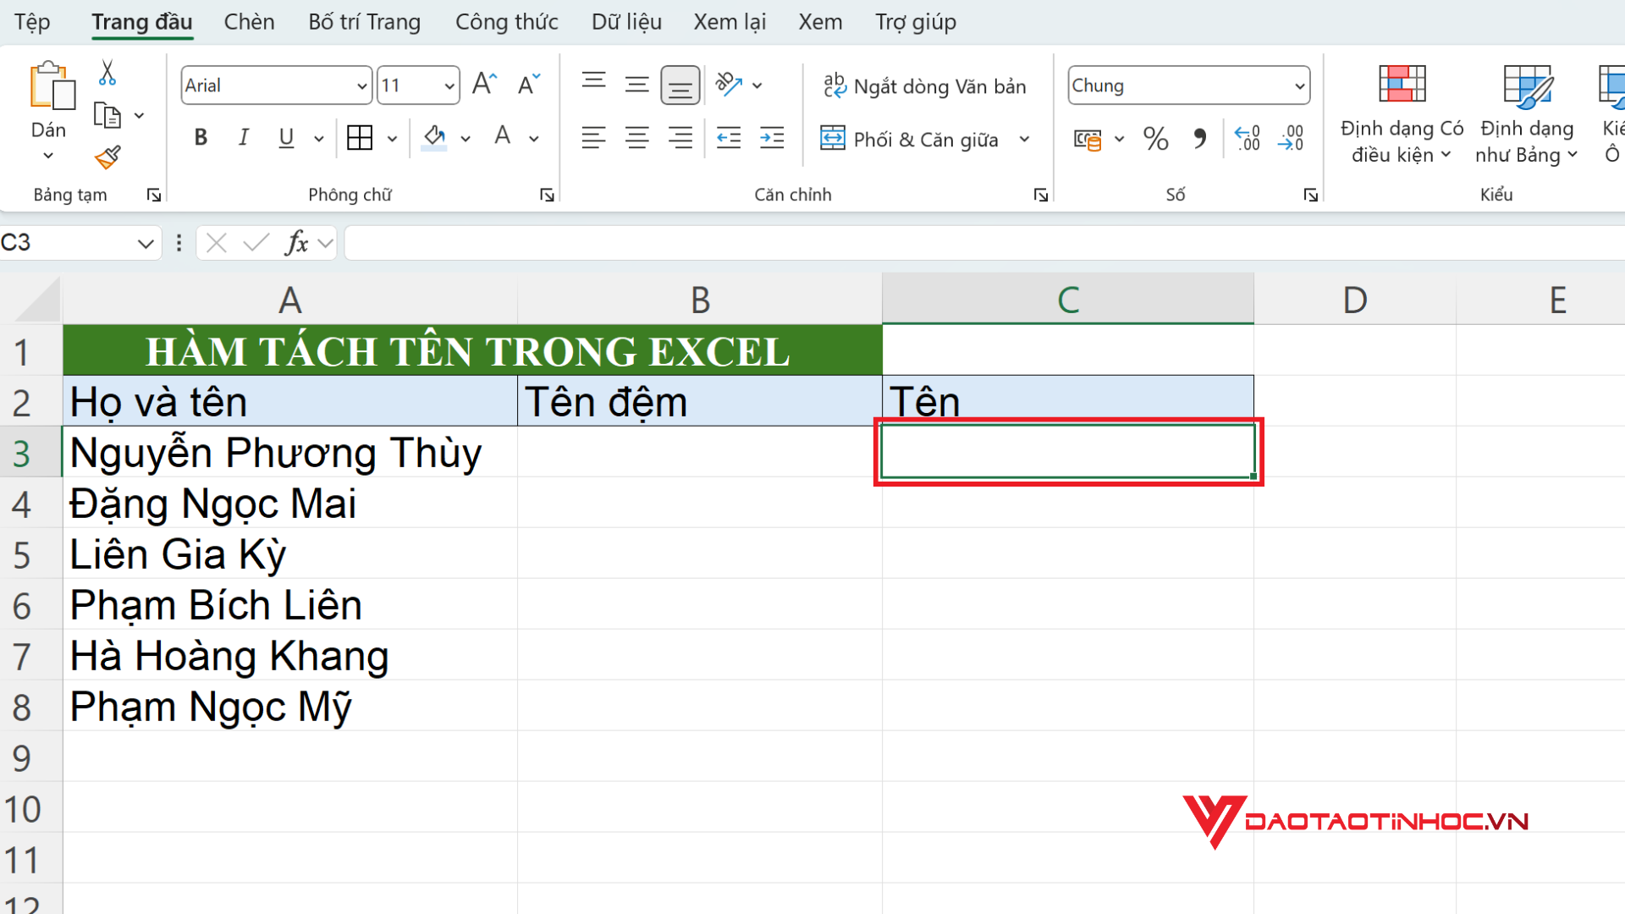Click Phối & Căn giữa merge button

tap(911, 139)
